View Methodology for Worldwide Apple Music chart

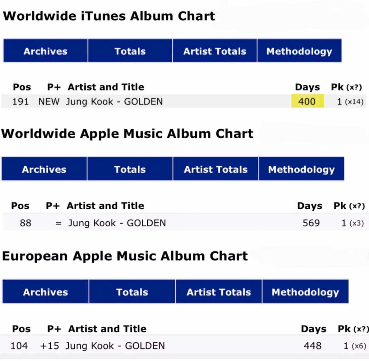tap(301, 169)
